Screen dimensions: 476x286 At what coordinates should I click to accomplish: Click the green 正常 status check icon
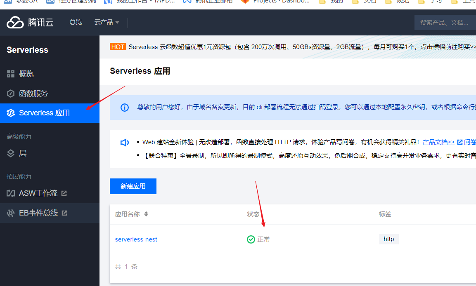click(x=251, y=239)
